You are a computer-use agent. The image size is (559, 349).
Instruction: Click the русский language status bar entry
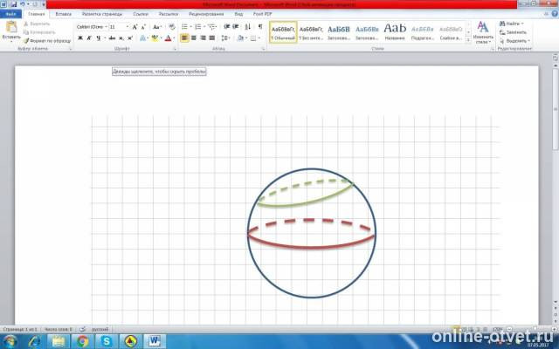[x=100, y=330]
